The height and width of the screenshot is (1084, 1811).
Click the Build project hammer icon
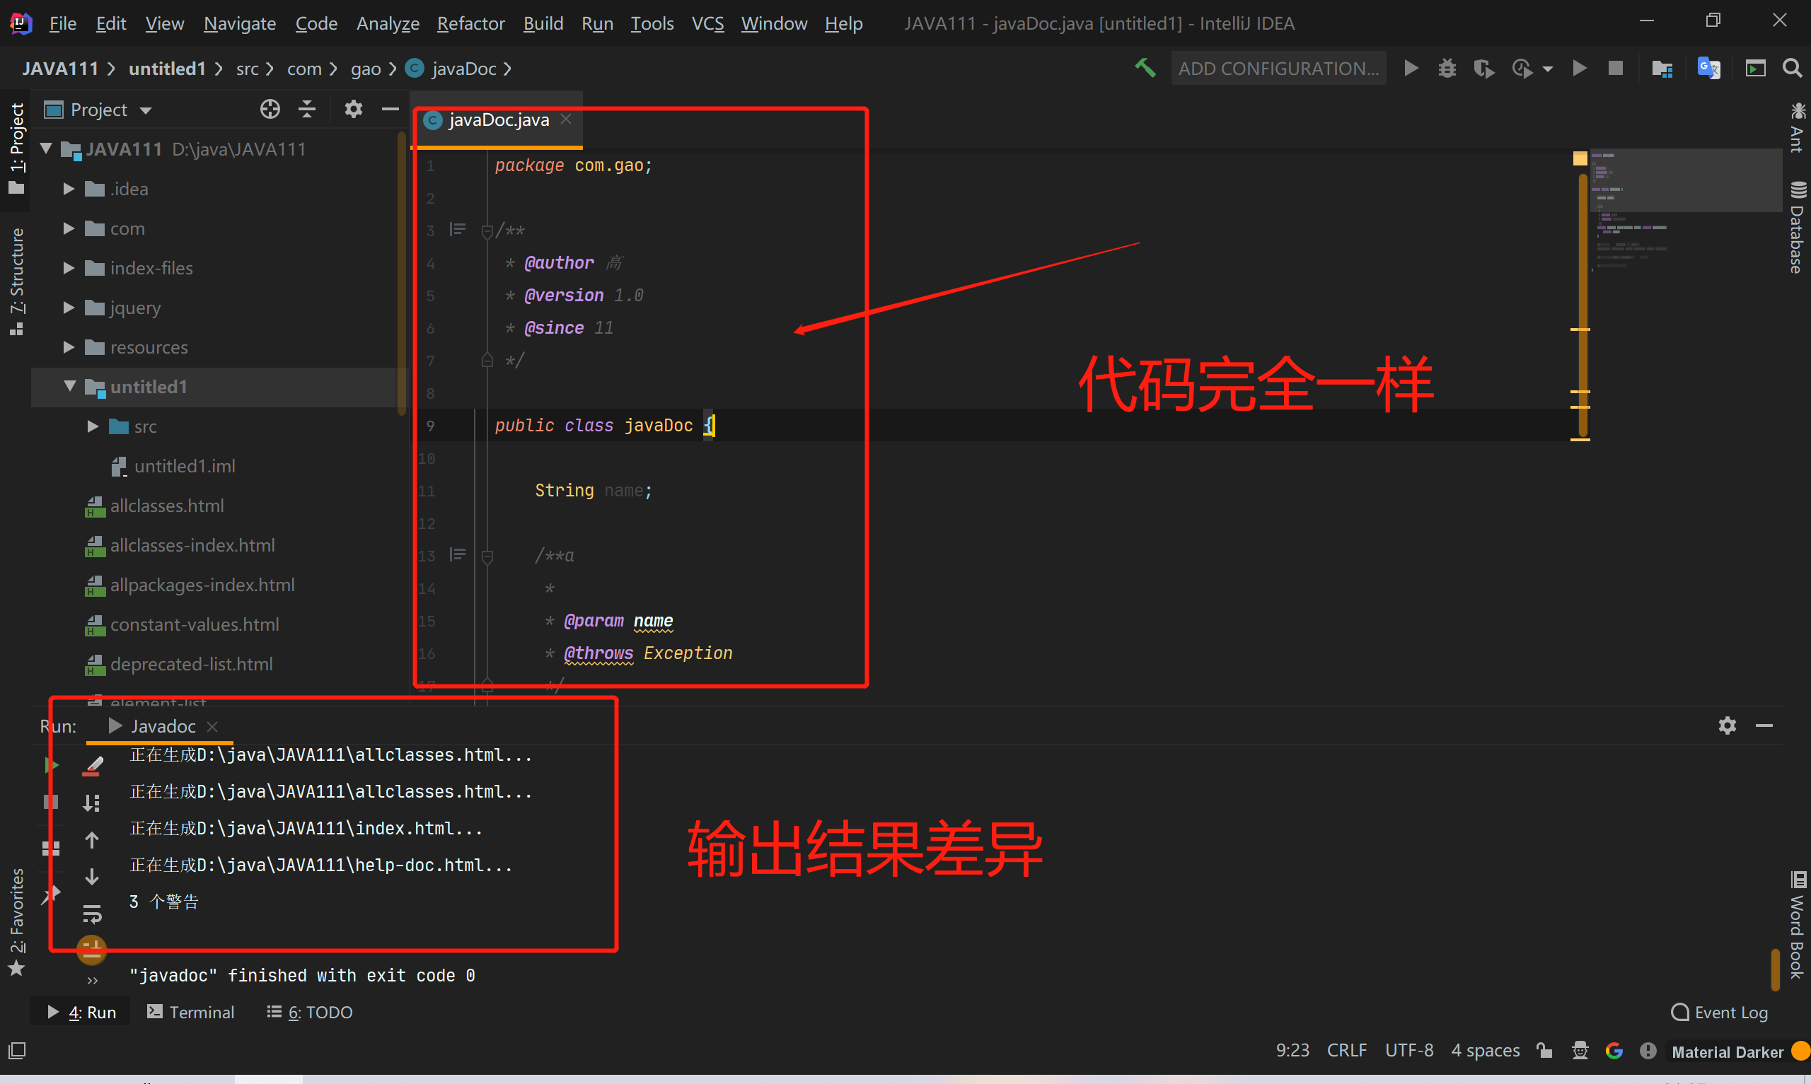(1145, 69)
